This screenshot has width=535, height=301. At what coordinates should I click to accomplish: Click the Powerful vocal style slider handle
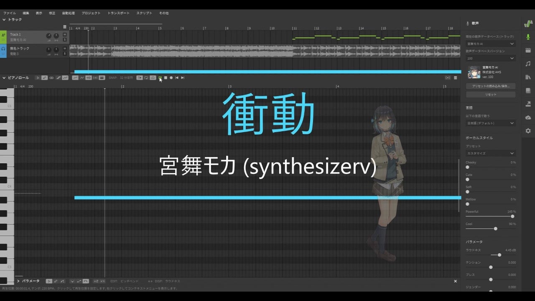(512, 216)
